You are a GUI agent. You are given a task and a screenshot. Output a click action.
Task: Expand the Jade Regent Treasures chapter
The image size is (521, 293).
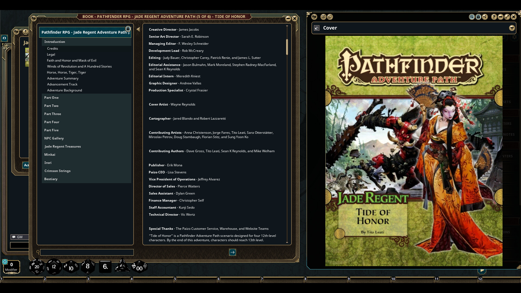(x=86, y=146)
